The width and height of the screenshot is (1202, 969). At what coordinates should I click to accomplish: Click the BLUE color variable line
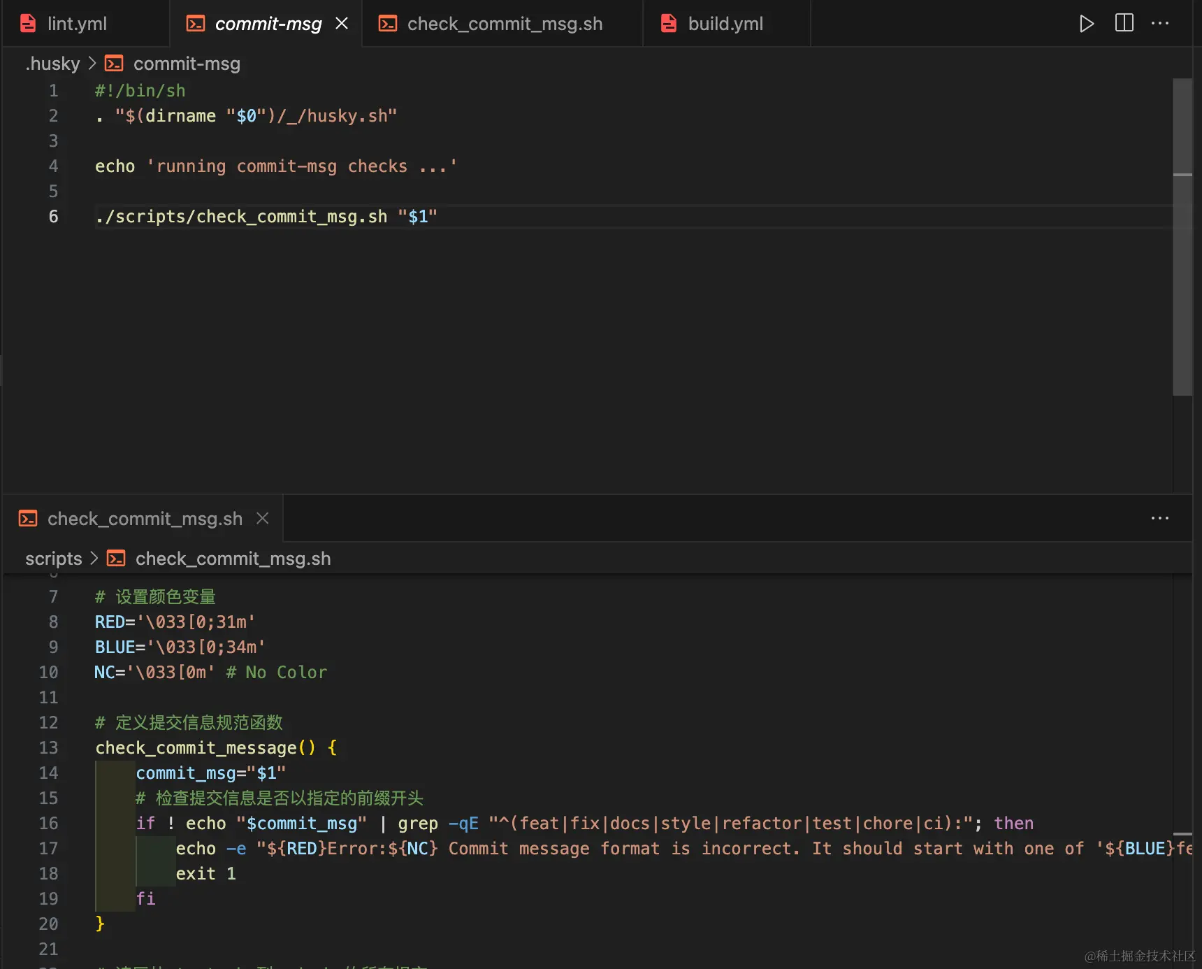(x=180, y=647)
